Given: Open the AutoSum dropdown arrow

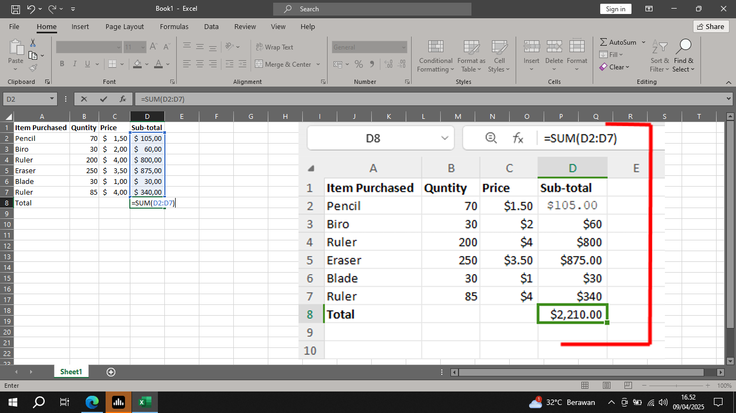Looking at the screenshot, I should pyautogui.click(x=643, y=42).
